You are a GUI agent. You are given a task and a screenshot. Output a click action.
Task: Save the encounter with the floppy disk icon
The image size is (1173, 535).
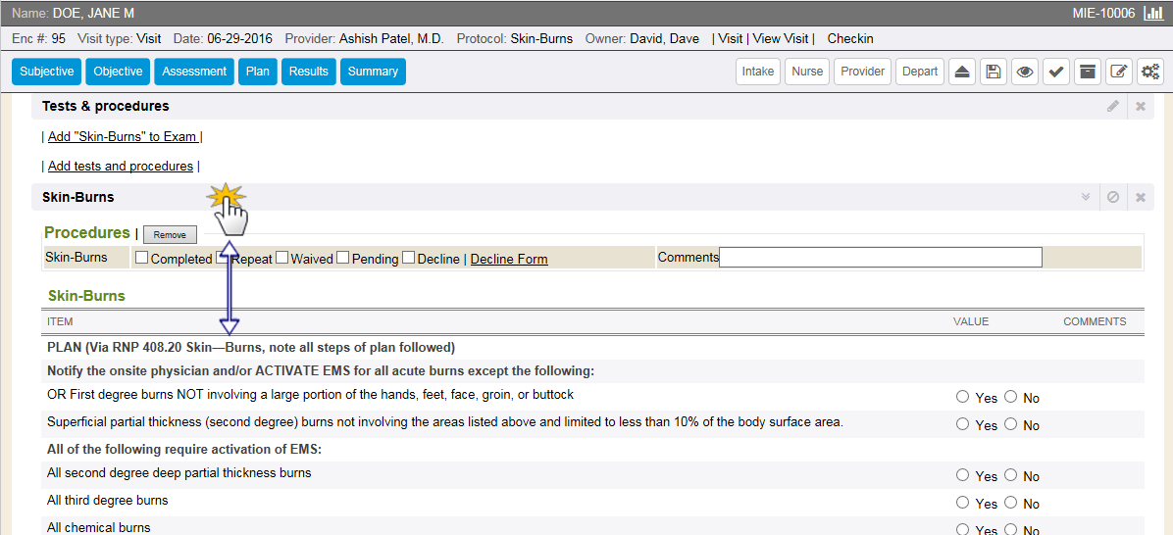[x=994, y=72]
